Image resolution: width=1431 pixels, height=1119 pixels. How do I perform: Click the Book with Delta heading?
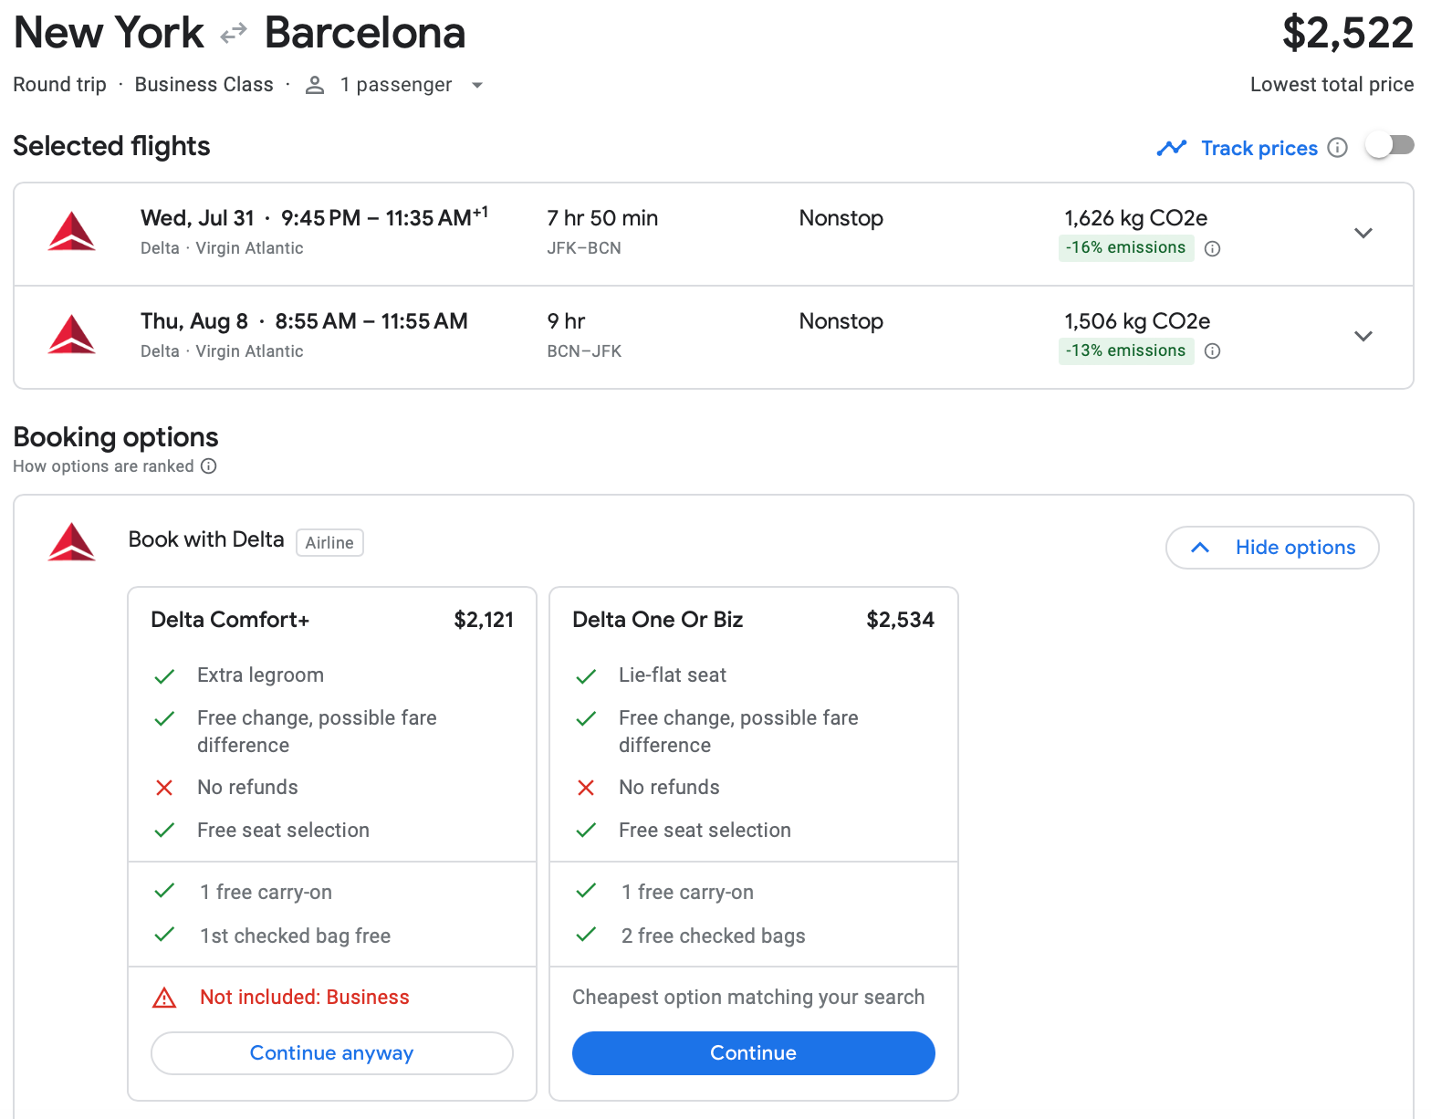coord(206,539)
